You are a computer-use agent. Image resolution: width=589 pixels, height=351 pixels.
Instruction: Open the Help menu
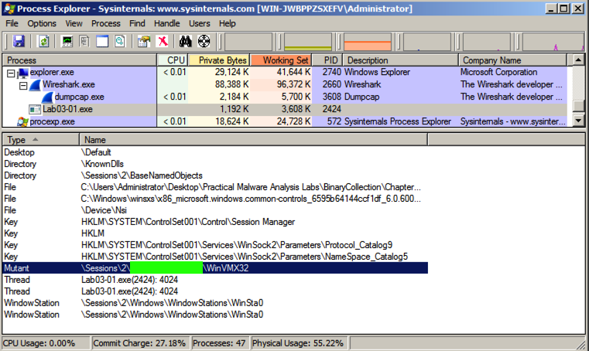(228, 23)
